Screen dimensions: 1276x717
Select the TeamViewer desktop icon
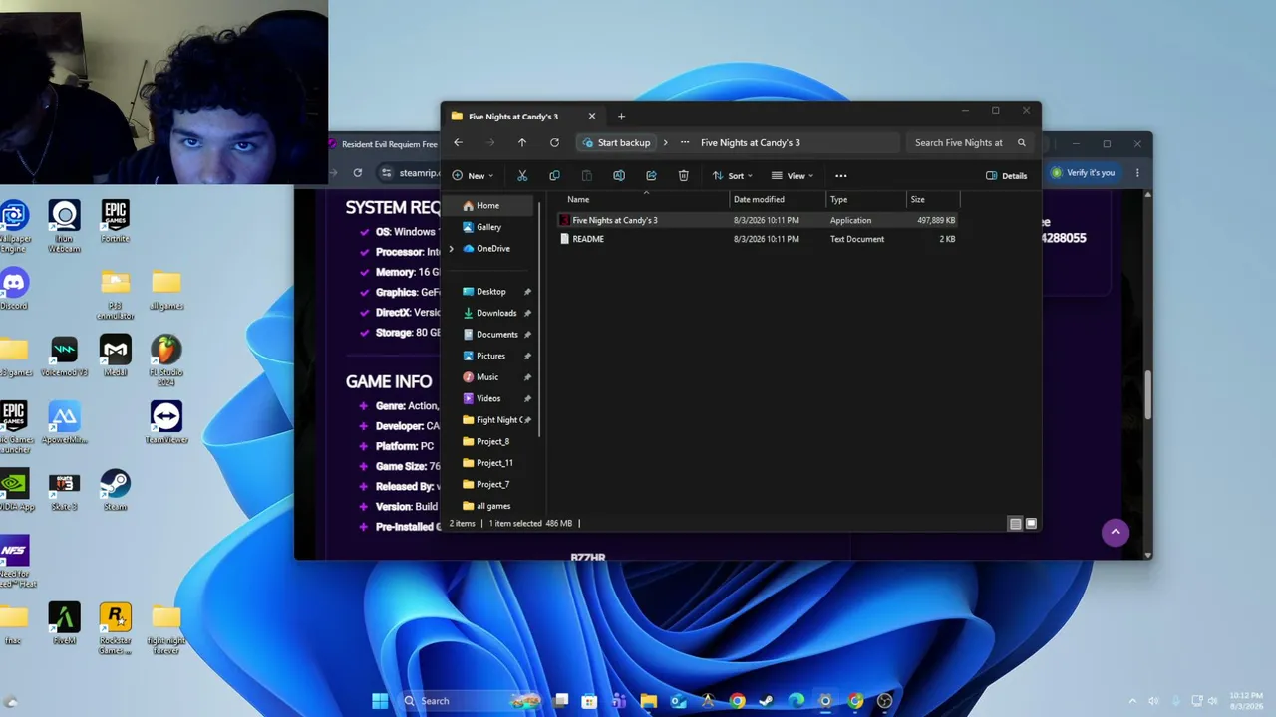pyautogui.click(x=166, y=422)
